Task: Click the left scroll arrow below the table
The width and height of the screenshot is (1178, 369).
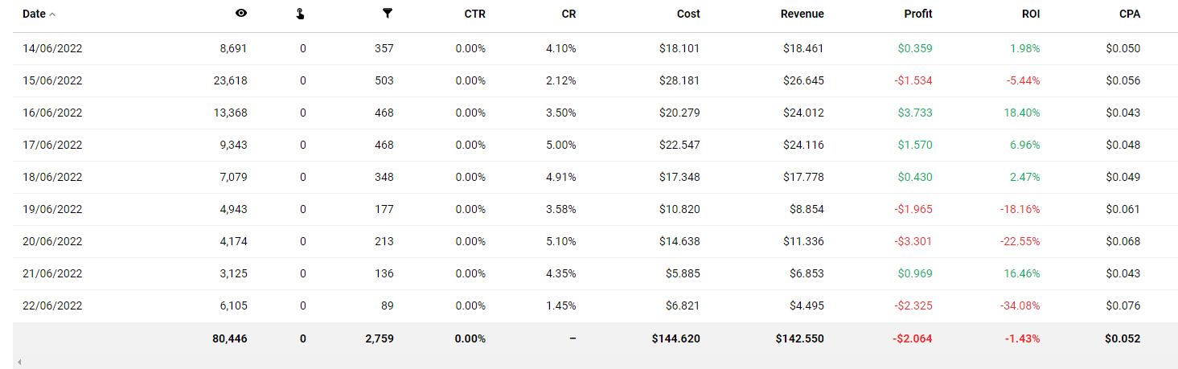Action: coord(18,363)
